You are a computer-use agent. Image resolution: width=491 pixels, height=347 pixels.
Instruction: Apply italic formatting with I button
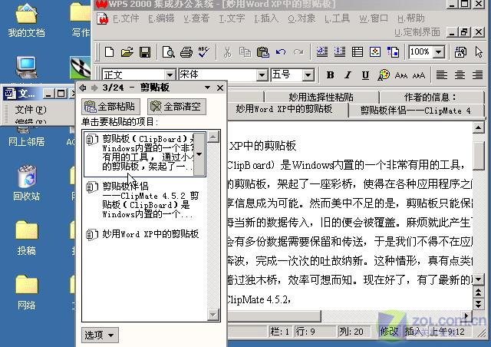[x=348, y=75]
